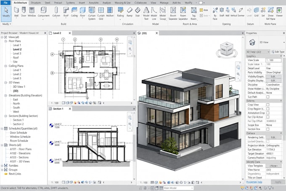Switch to the Collaborate ribbon tab
Screen dimensions: 286x191
pos(140,3)
